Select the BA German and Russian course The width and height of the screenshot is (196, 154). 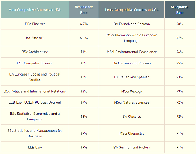(x=131, y=63)
